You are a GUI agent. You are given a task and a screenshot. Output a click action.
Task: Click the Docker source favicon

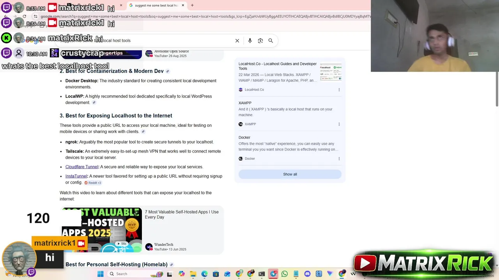tap(241, 159)
